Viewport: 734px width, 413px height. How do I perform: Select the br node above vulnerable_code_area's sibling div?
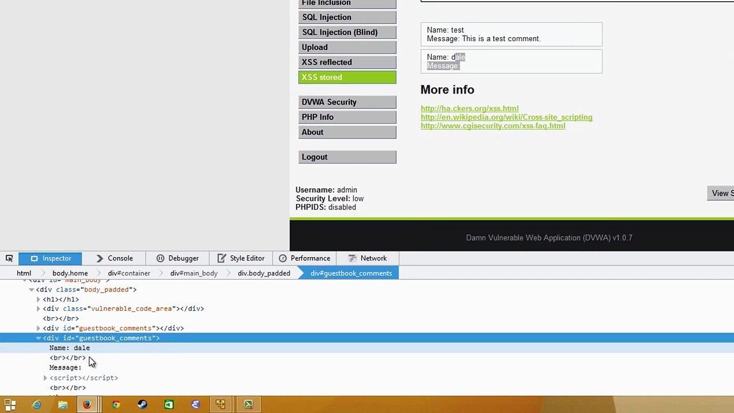(x=61, y=318)
